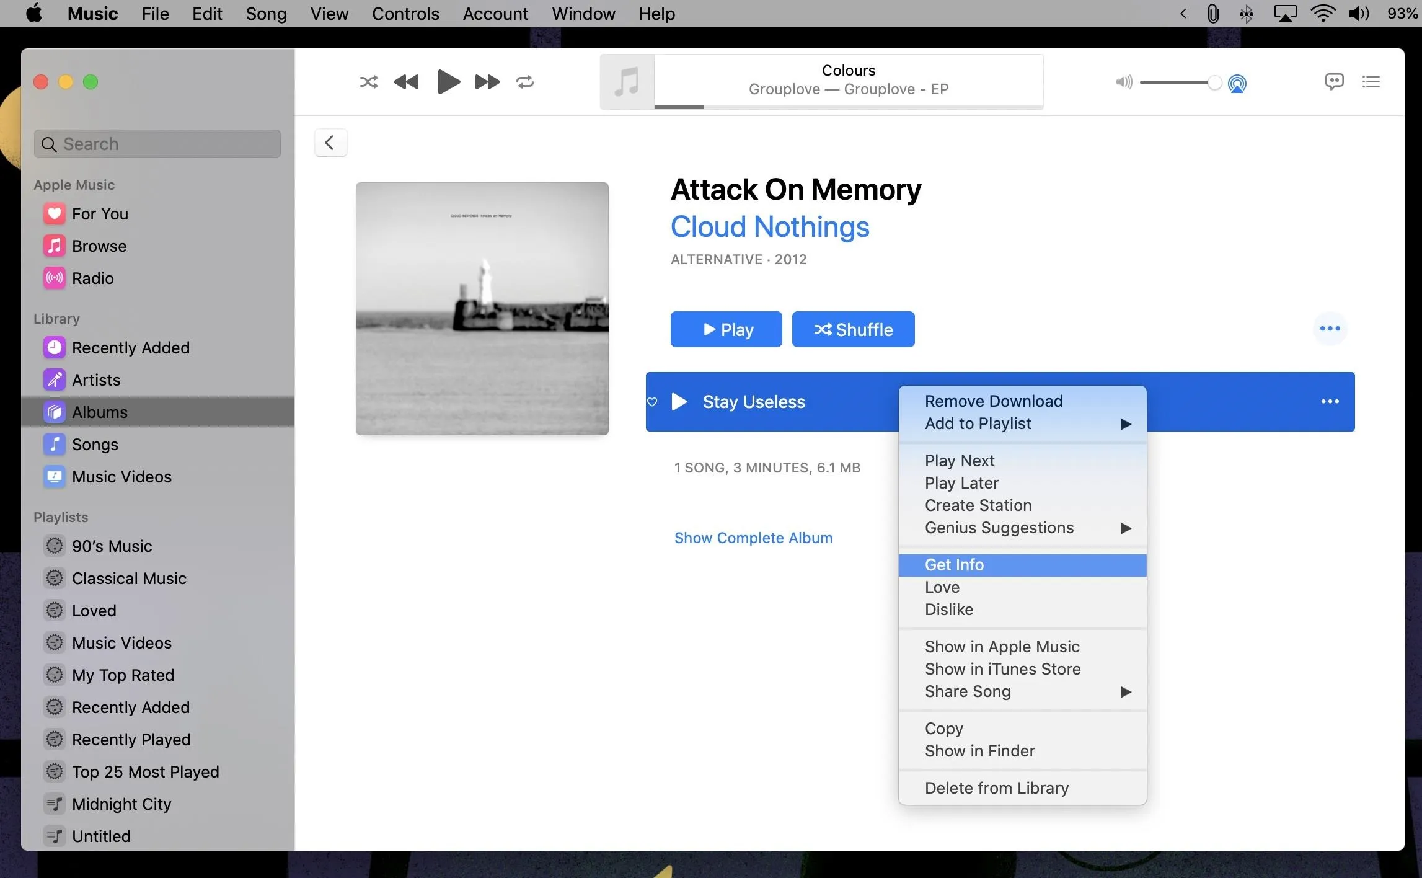Choose Copy in context menu

[1023, 729]
